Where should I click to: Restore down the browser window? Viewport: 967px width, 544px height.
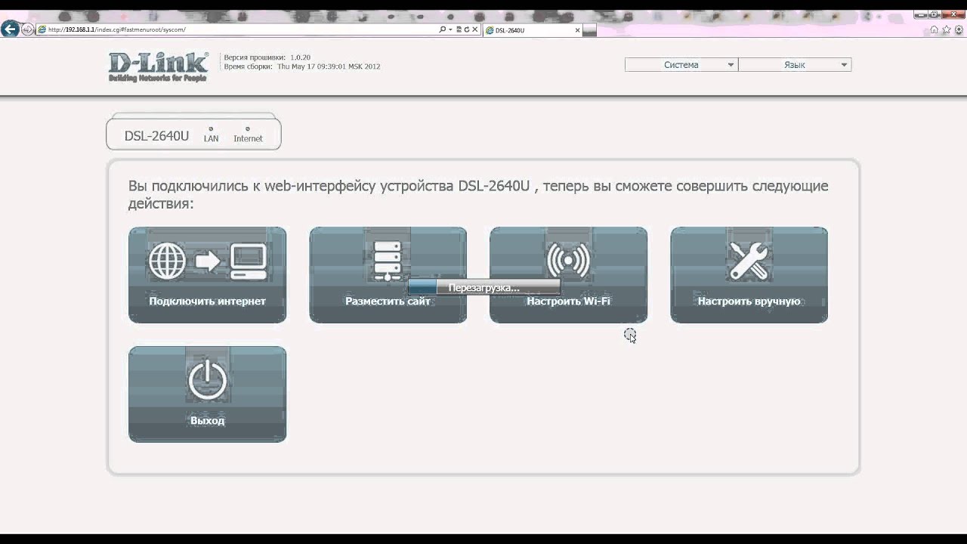934,14
